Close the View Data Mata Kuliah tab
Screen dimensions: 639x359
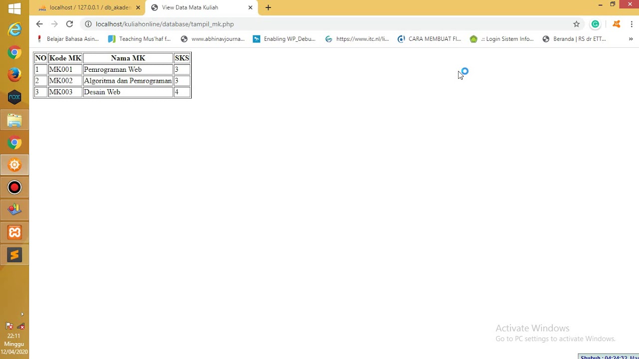coord(251,7)
